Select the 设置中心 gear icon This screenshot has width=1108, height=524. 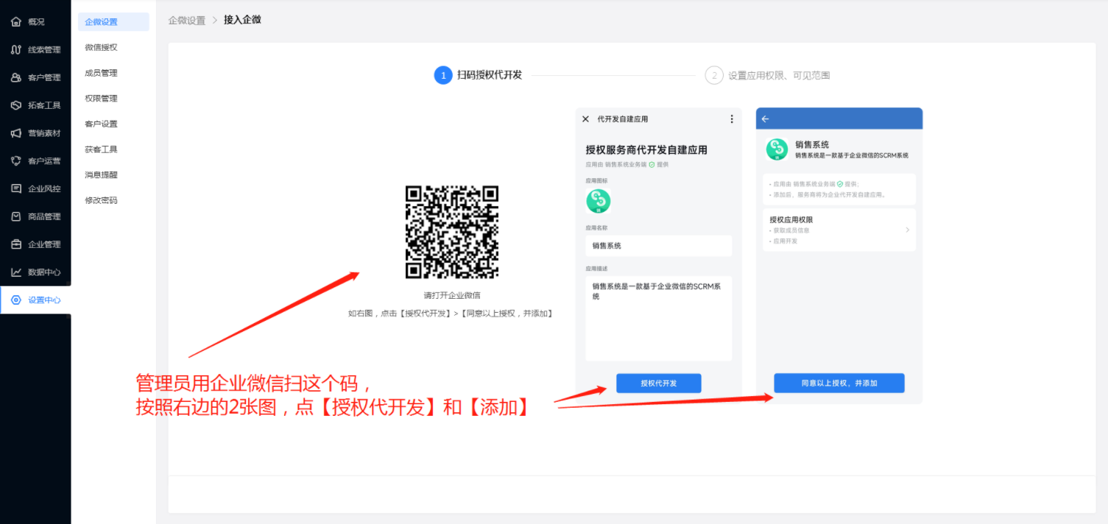coord(16,300)
